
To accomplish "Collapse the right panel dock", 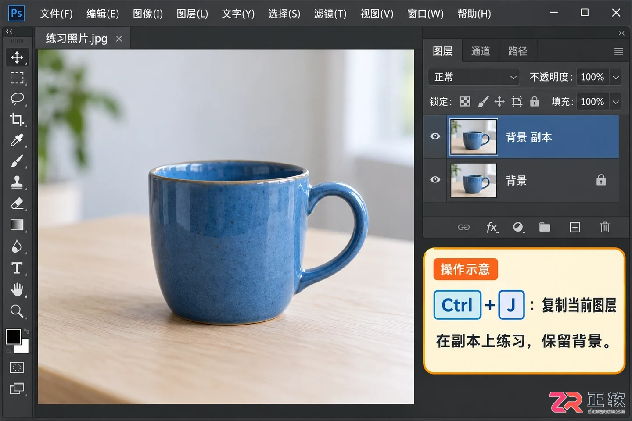I will tap(621, 33).
